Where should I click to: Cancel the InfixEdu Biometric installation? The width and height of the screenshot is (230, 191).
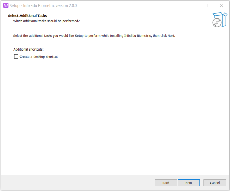coord(215,183)
